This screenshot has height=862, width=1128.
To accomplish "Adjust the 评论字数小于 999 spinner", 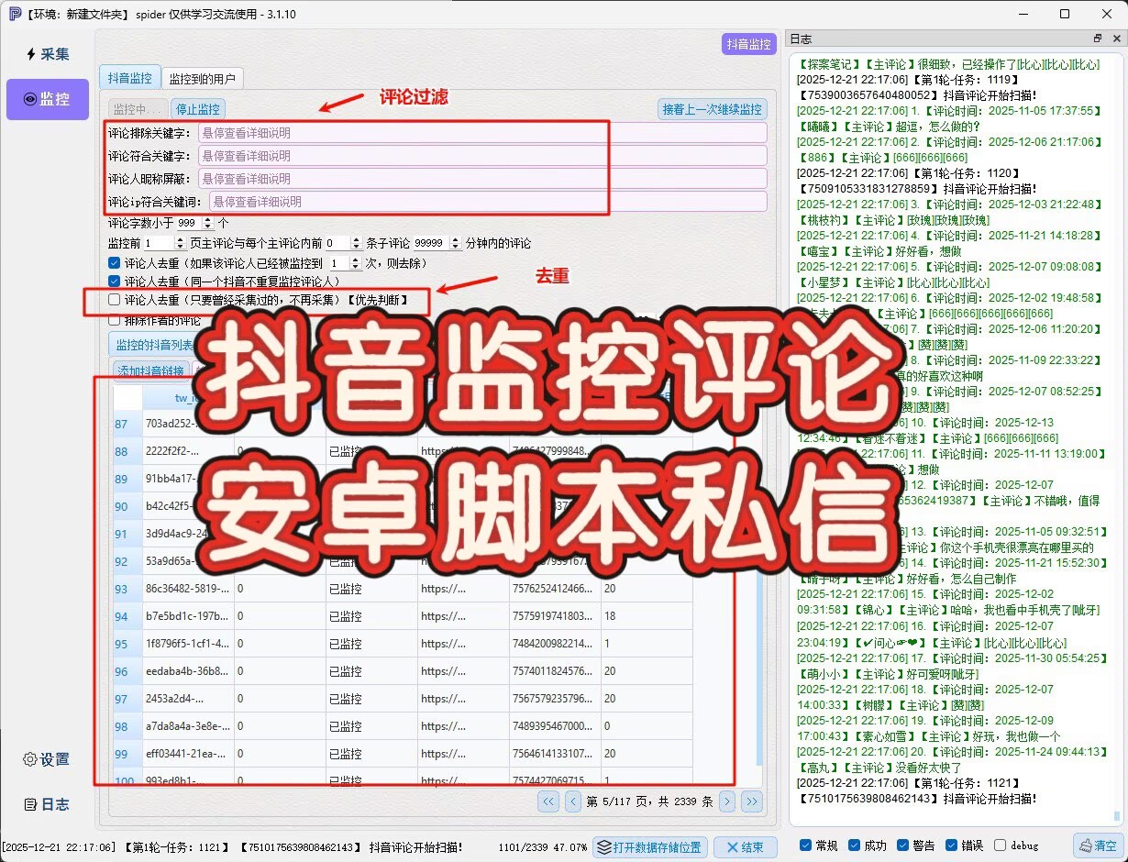I will click(x=194, y=223).
